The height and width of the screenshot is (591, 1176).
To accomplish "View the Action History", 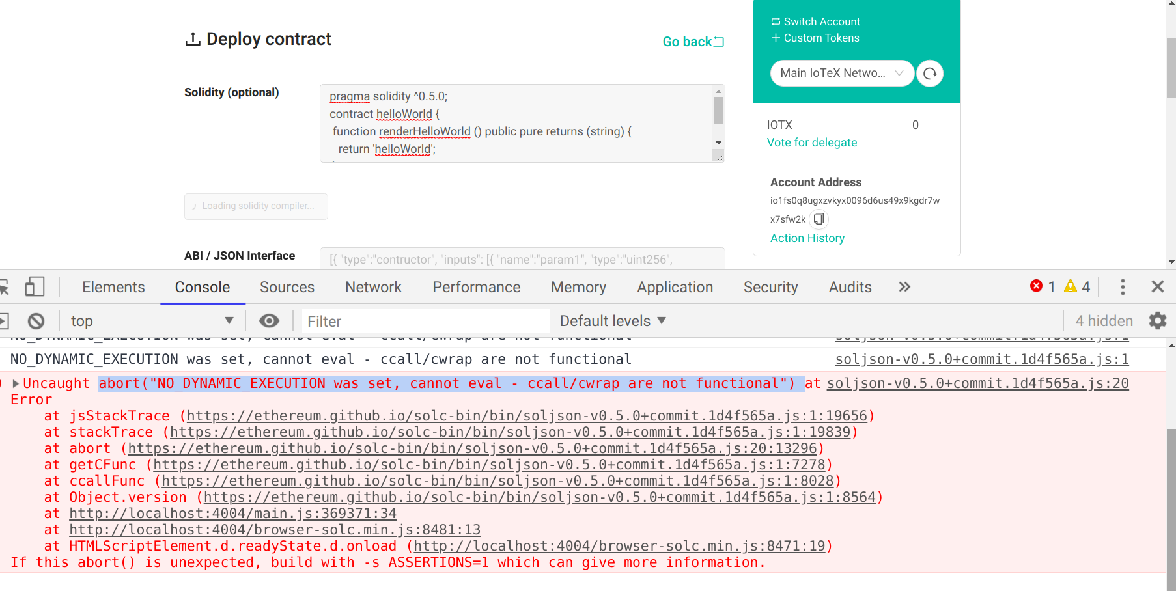I will pos(807,238).
